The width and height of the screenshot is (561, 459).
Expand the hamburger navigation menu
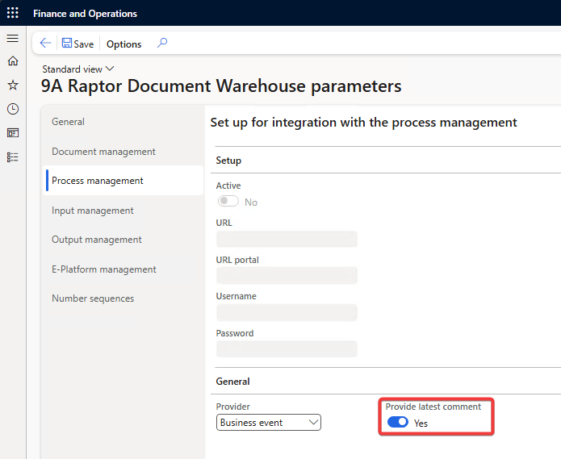[12, 39]
